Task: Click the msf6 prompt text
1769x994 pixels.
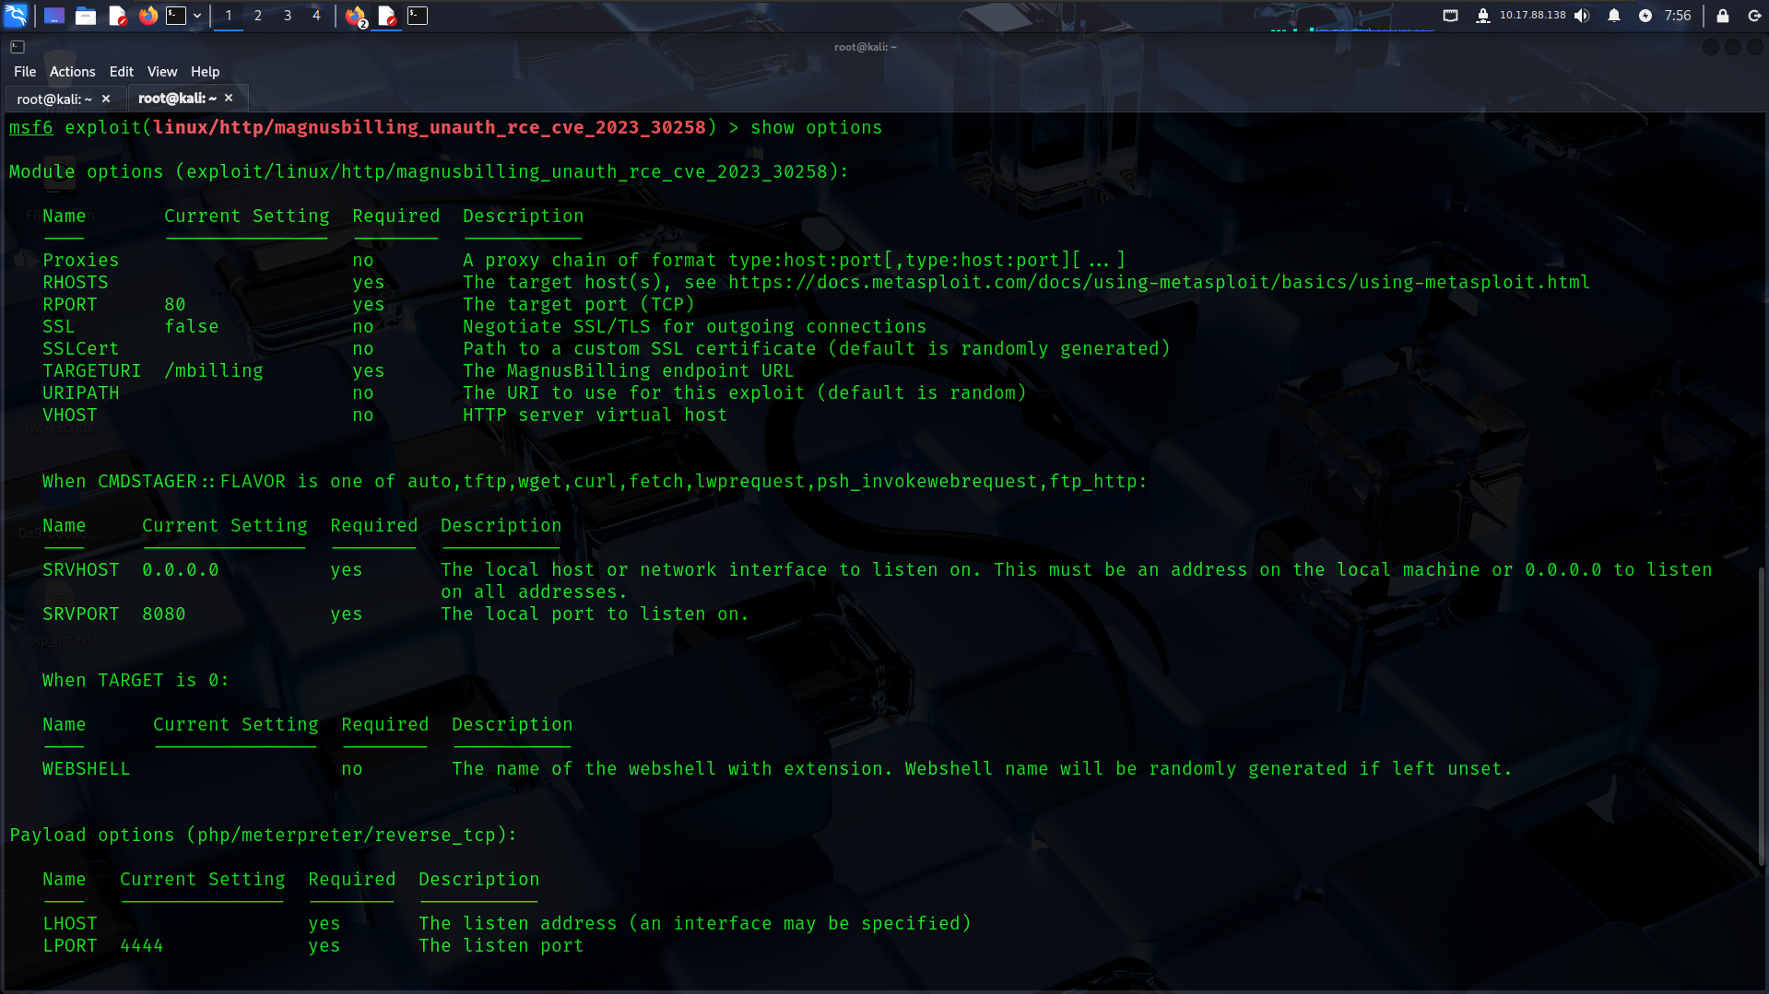Action: click(x=31, y=128)
